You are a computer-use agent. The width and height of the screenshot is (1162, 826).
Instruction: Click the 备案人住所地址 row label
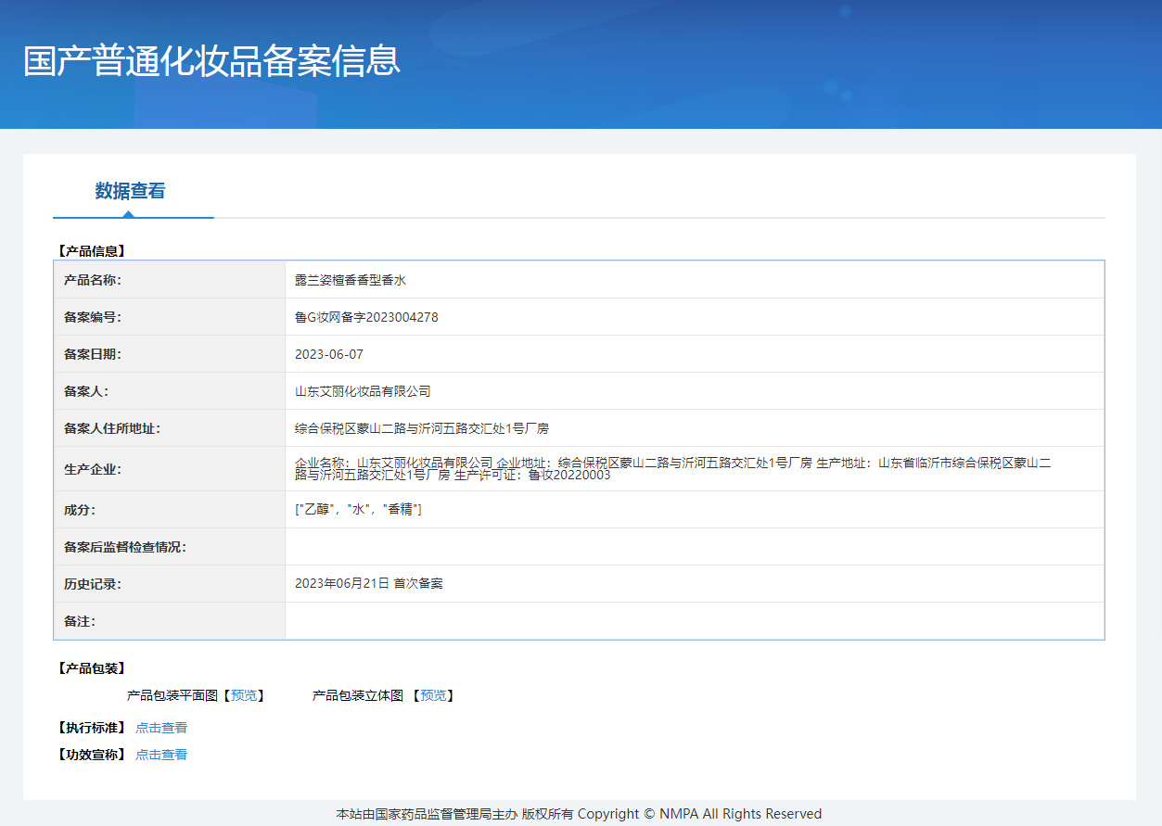click(112, 428)
